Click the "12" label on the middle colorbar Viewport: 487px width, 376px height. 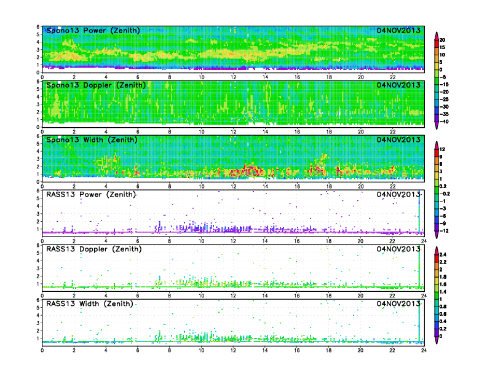pos(442,149)
